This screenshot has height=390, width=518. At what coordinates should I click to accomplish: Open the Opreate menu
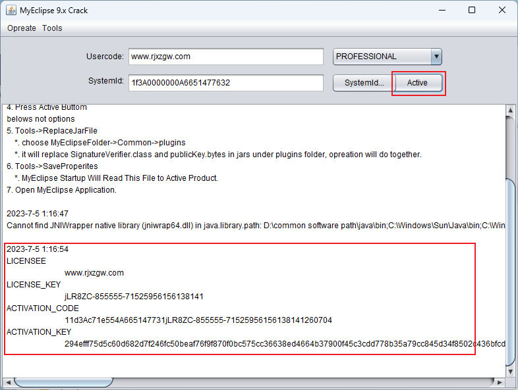coord(22,28)
